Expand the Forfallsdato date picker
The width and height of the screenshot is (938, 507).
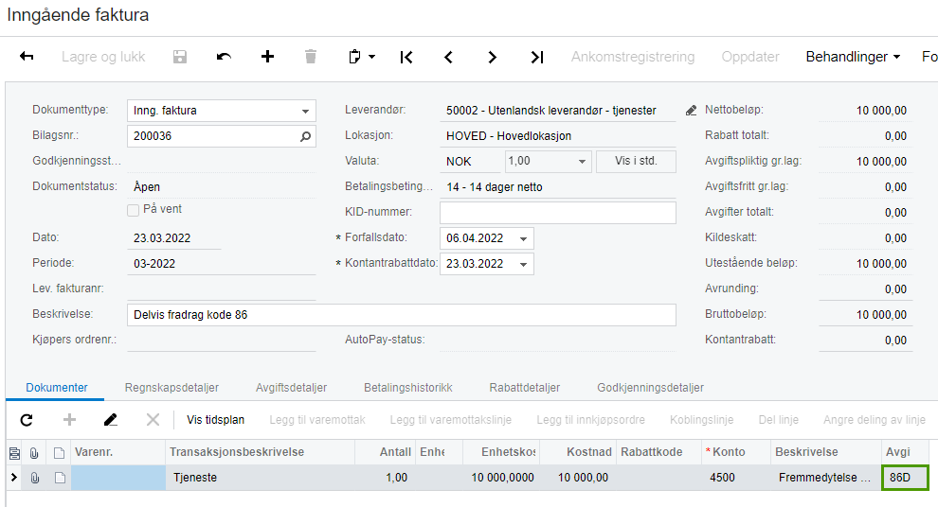tap(524, 238)
